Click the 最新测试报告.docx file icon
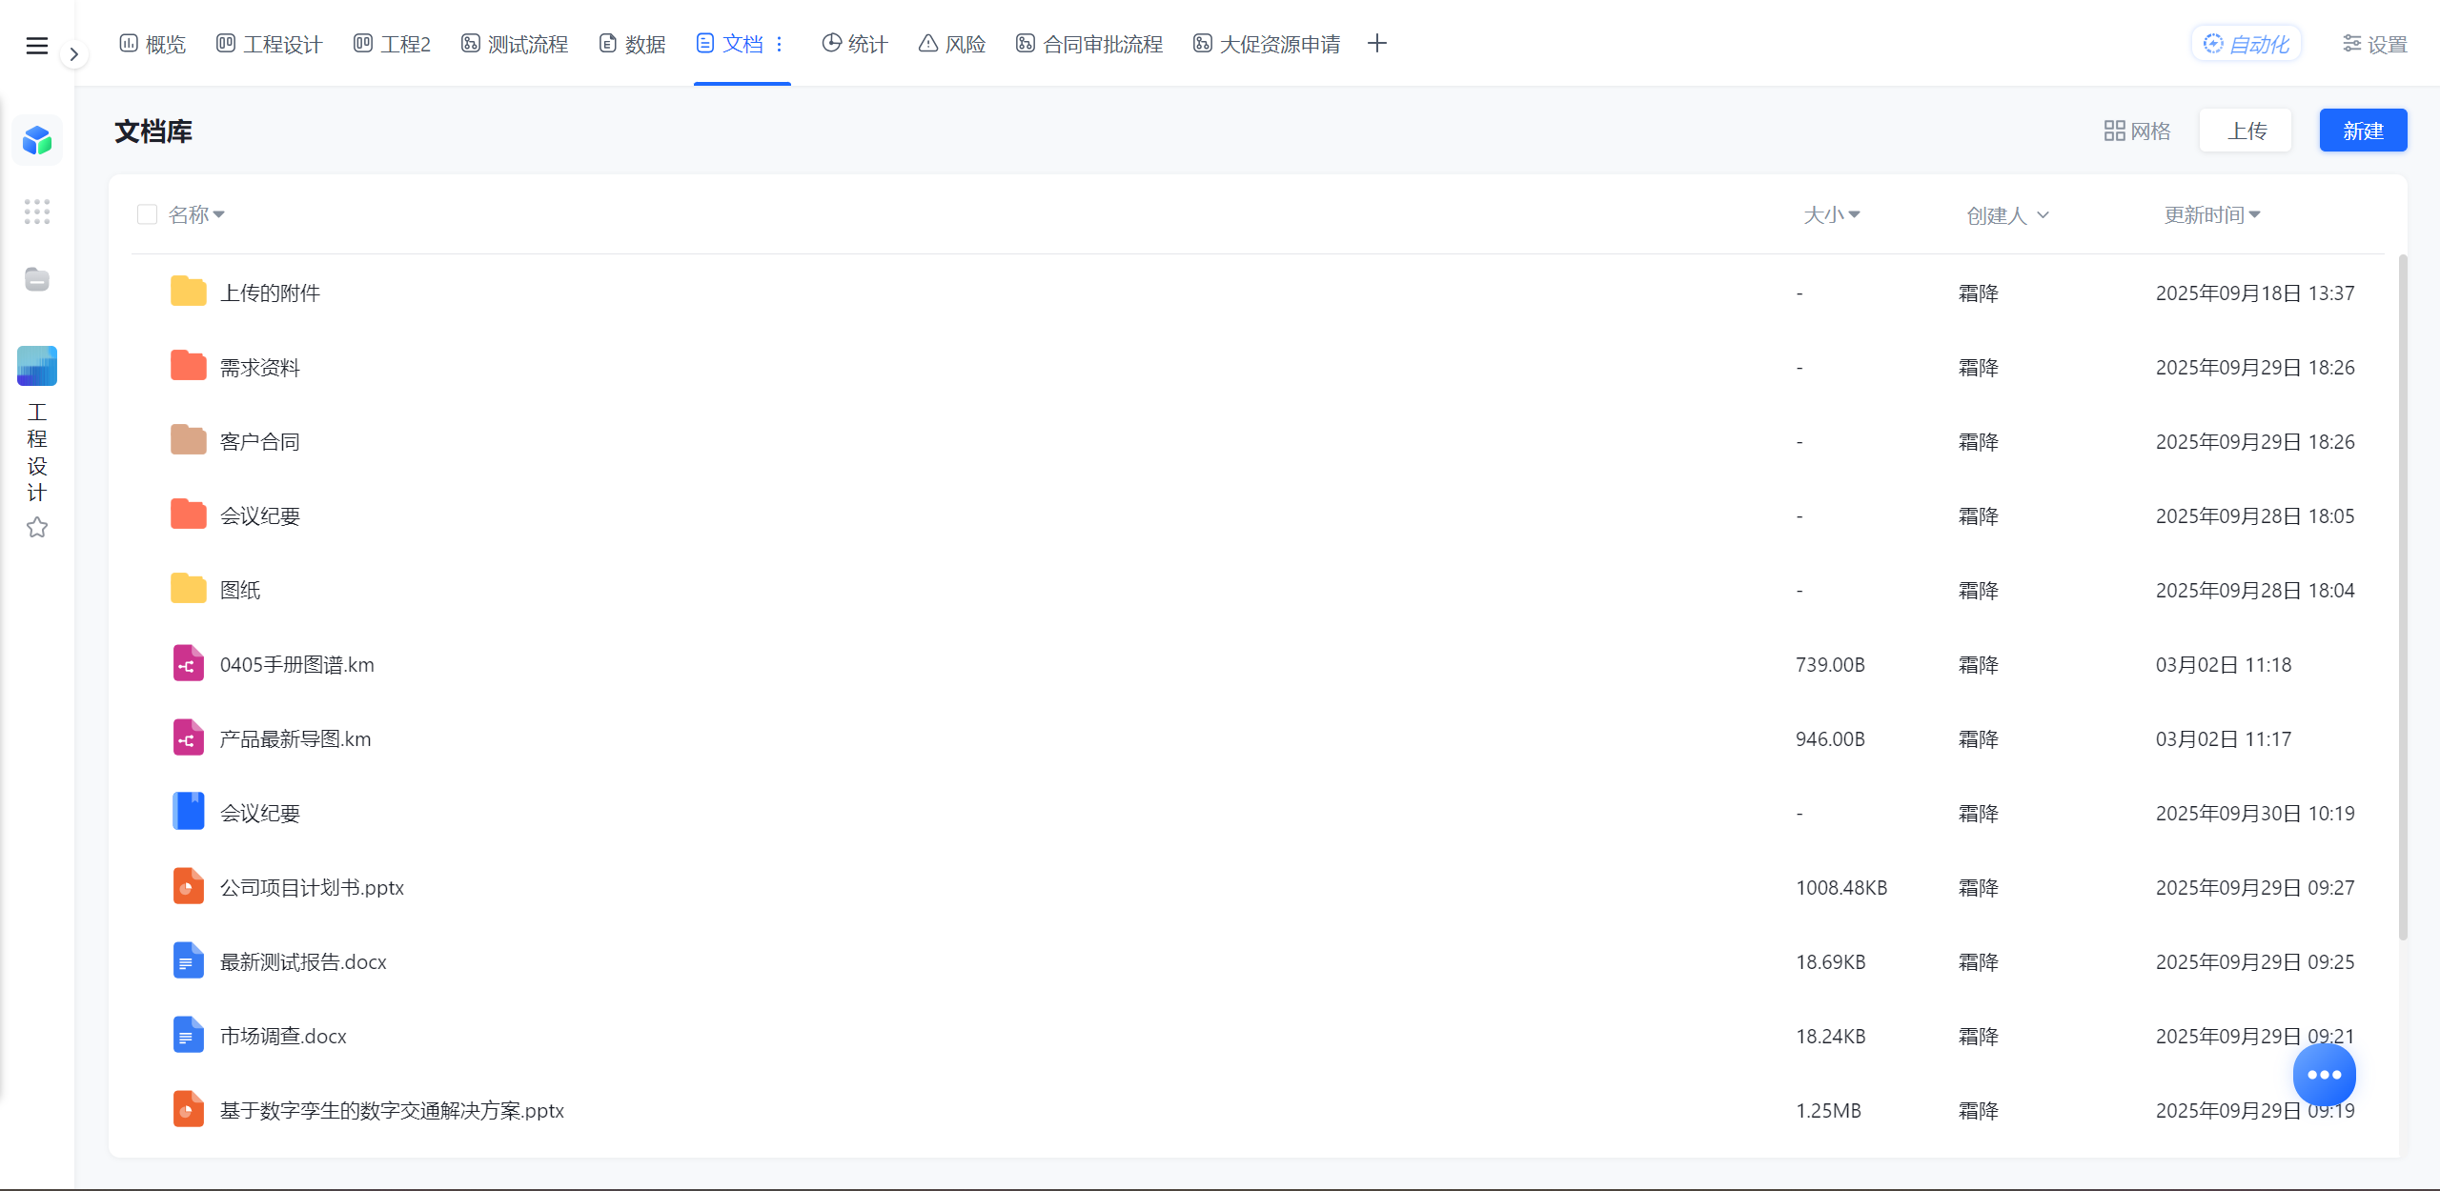Viewport: 2440px width, 1191px height. (x=189, y=960)
